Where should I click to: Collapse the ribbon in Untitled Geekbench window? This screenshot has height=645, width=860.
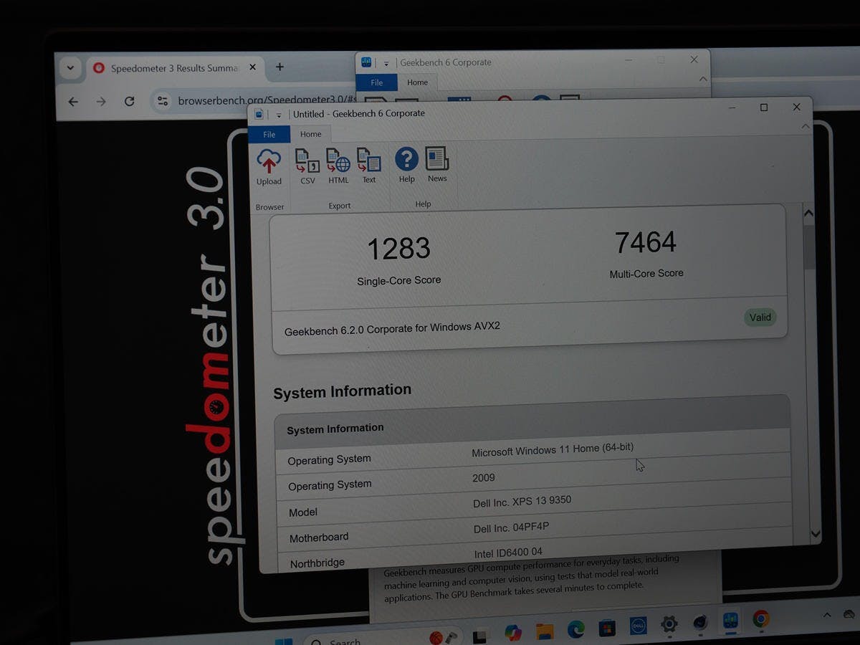805,127
